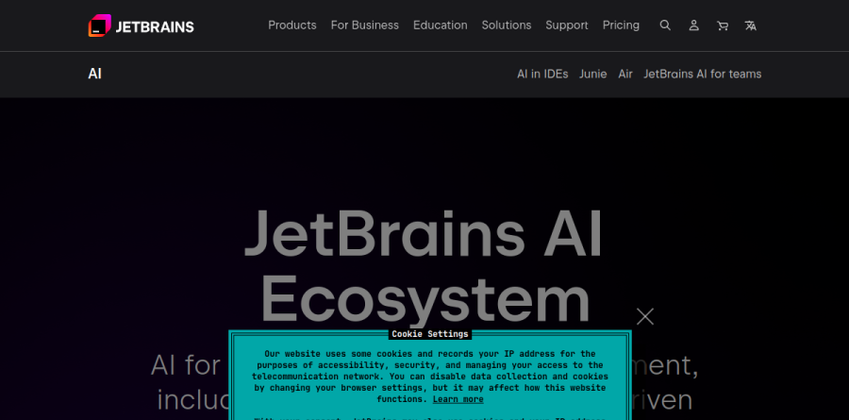Open the Support menu
The image size is (849, 420).
click(567, 25)
